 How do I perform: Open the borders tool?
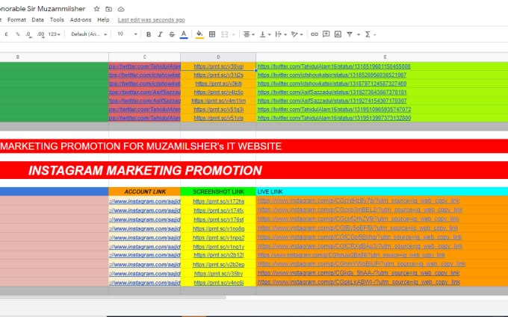pos(212,34)
